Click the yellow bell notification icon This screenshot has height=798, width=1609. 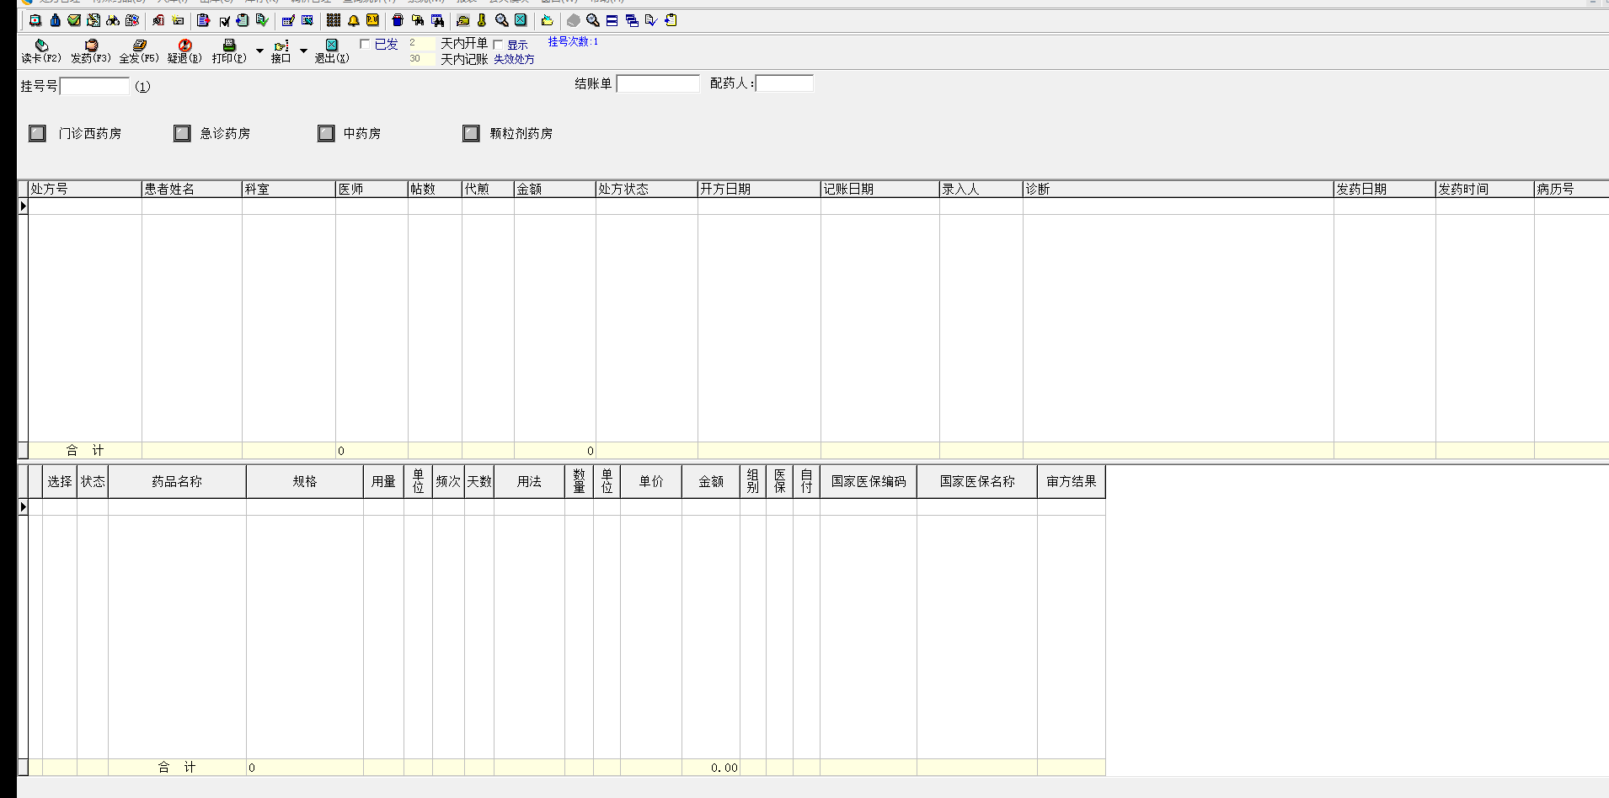coord(354,20)
